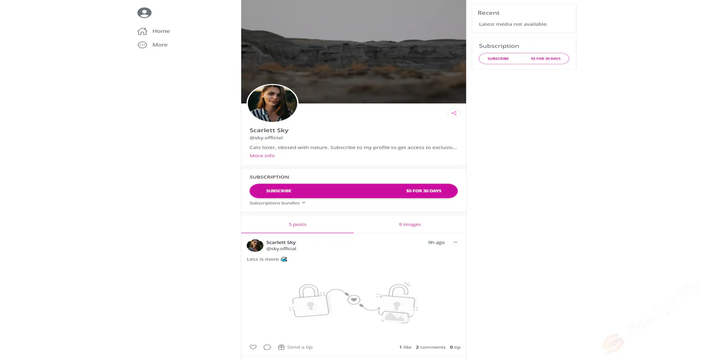Switch to the 5 posts tab
This screenshot has width=709, height=360.
297,224
